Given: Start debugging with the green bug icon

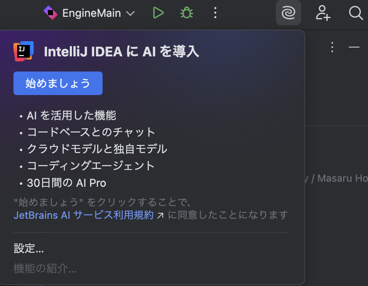Looking at the screenshot, I should (x=187, y=13).
